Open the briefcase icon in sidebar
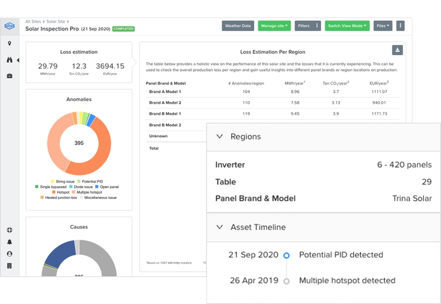Screen dimensions: 441x304 9,76
